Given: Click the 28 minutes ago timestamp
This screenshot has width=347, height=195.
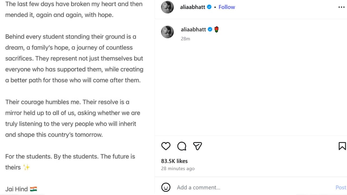Looking at the screenshot, I should click(x=178, y=168).
